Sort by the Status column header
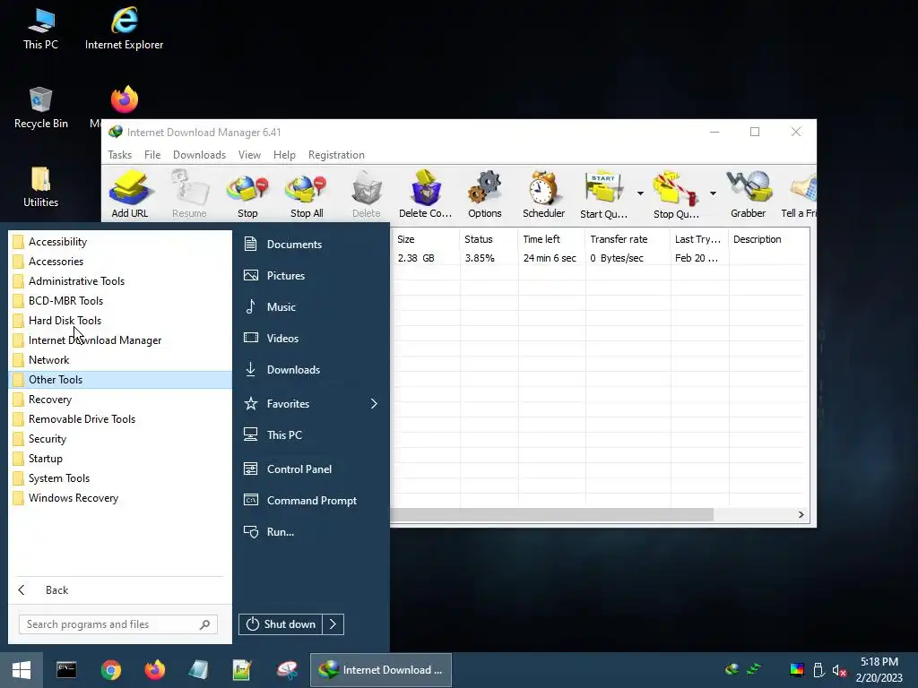Viewport: 918px width, 688px height. 489,239
